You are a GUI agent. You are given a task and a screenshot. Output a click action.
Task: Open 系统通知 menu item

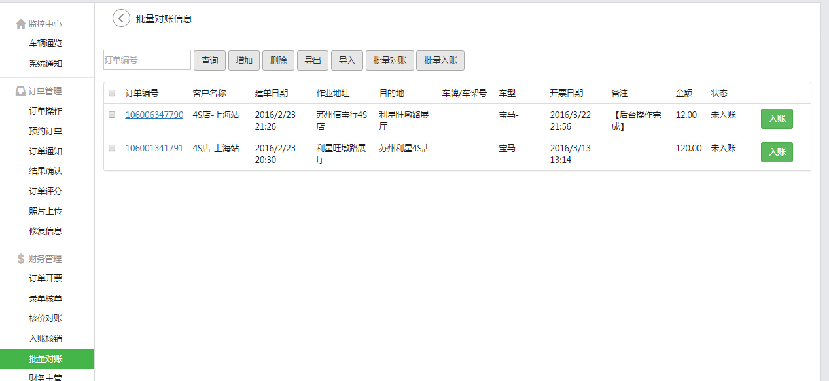pyautogui.click(x=46, y=63)
